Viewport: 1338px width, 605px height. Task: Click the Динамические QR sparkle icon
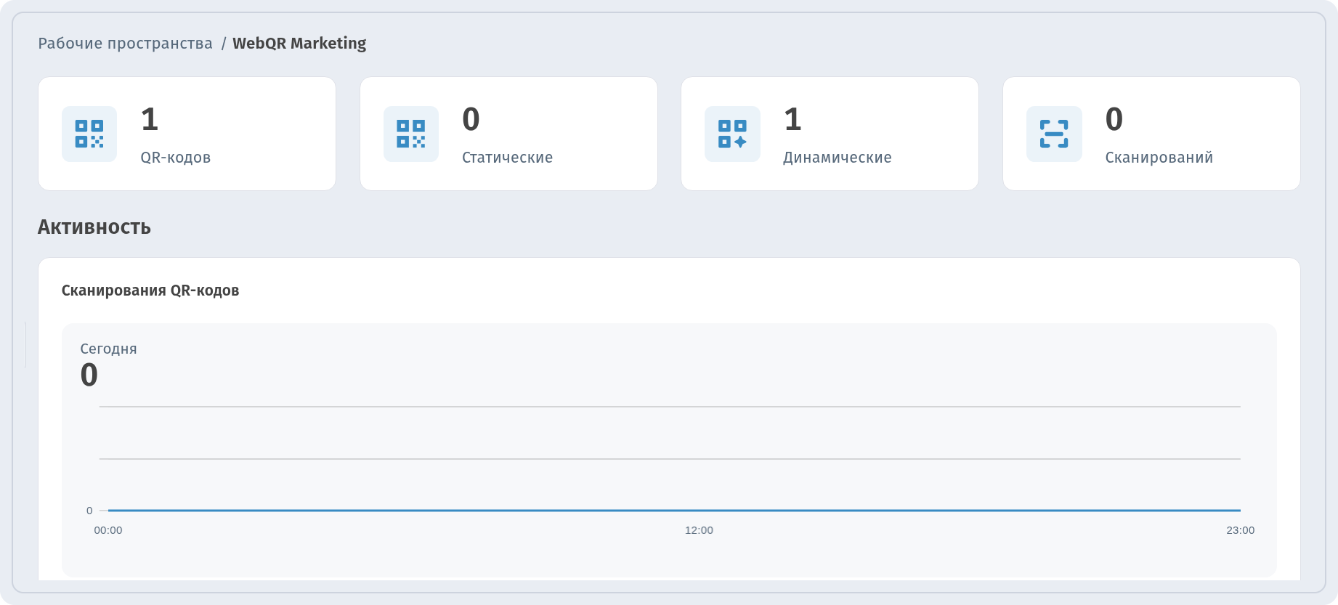732,134
